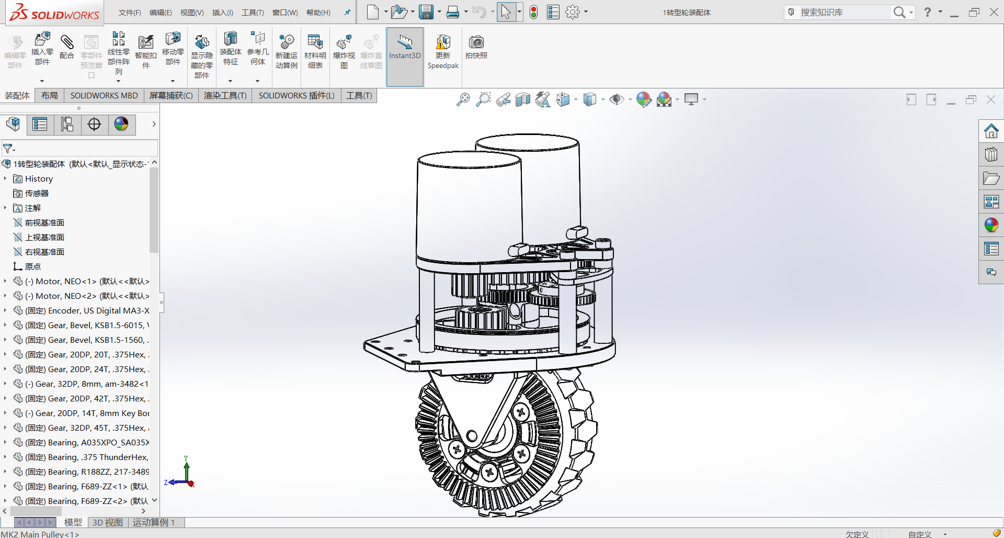
Task: Open 工具(T) Tools menu in menu bar
Action: (x=253, y=13)
